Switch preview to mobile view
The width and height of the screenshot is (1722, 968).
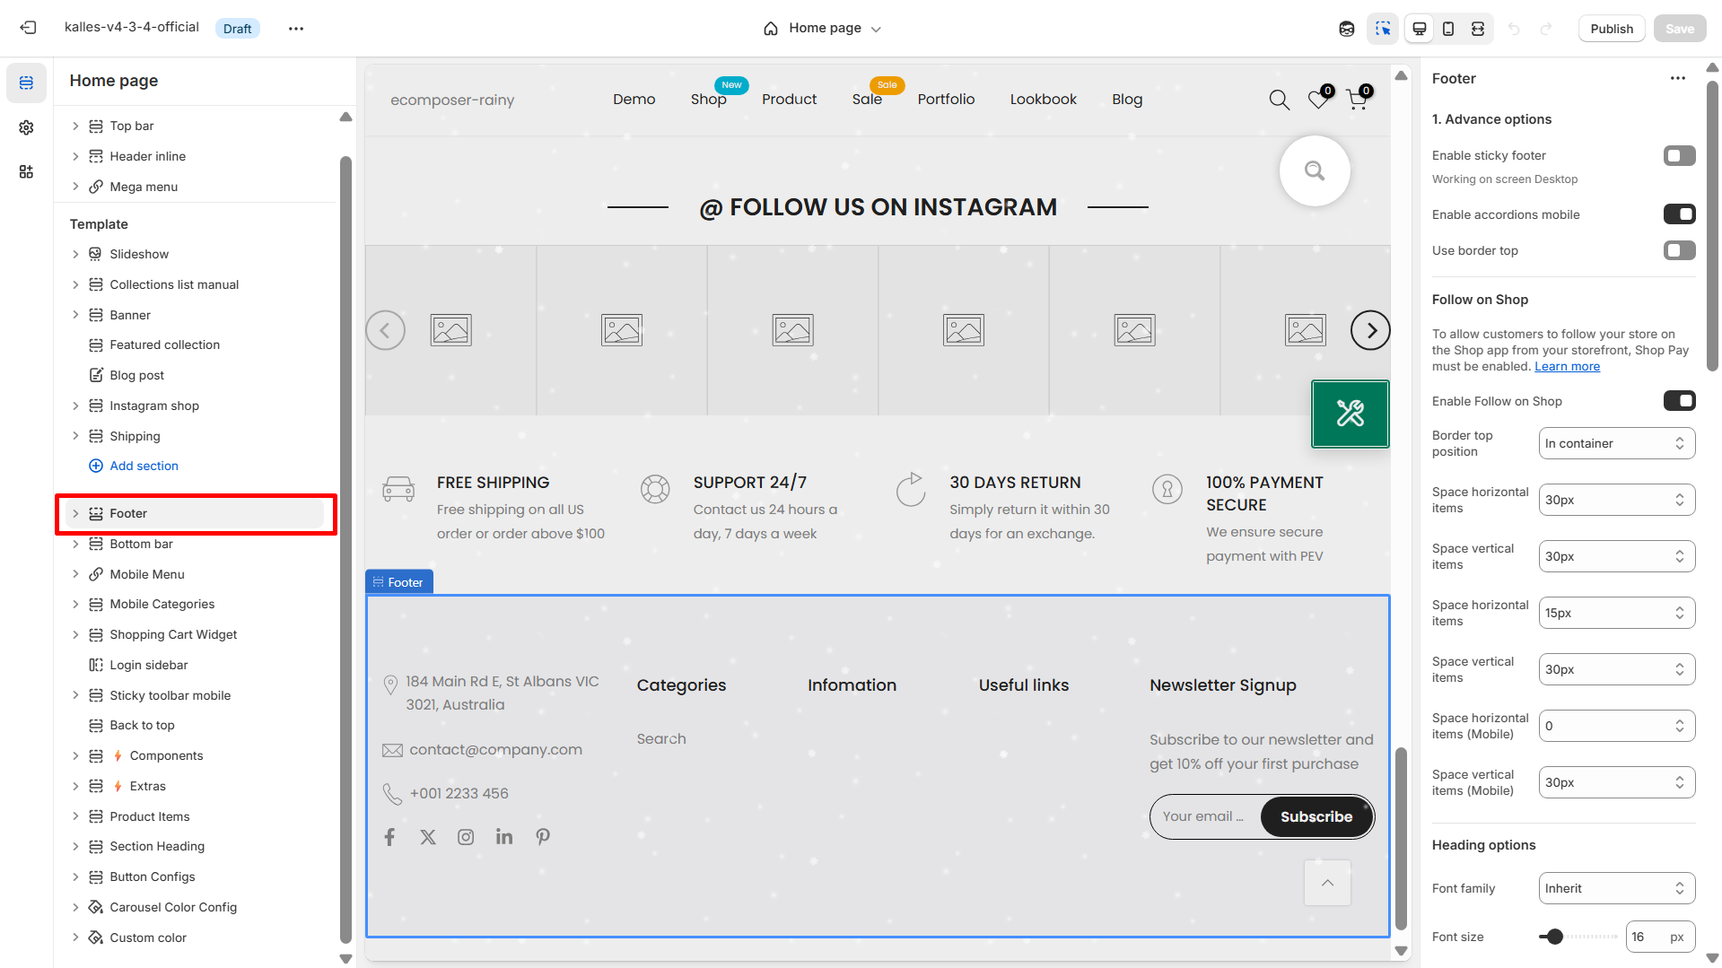pos(1447,28)
